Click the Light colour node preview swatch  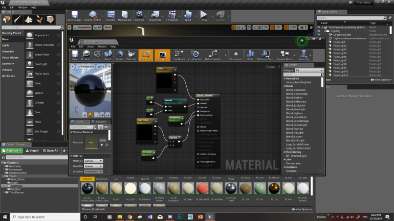coord(144,132)
